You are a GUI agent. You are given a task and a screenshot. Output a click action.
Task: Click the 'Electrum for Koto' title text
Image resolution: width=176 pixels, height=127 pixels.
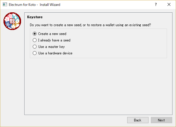point(22,5)
